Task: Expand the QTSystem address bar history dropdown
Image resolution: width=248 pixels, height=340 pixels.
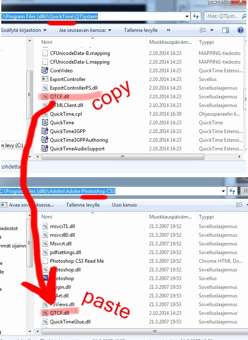Action: (x=187, y=16)
